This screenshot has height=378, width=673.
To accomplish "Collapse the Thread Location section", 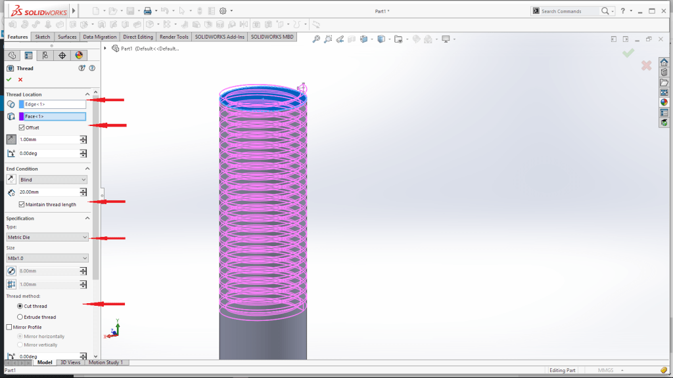I will pos(87,94).
